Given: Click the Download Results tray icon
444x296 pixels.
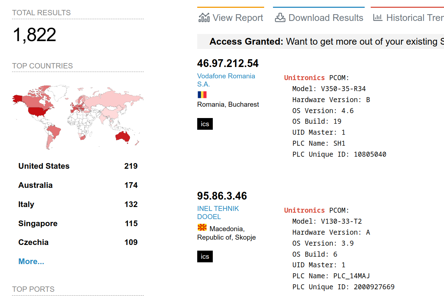Looking at the screenshot, I should pyautogui.click(x=280, y=18).
